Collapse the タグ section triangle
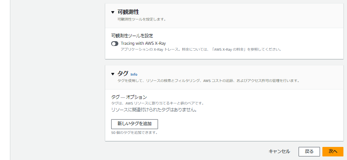347x160 pixels. (x=113, y=74)
